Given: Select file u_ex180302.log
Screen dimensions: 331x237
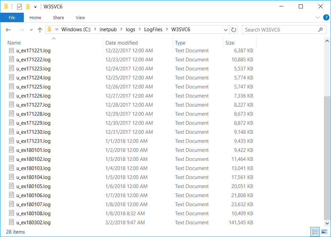Looking at the screenshot, I should tap(33, 223).
